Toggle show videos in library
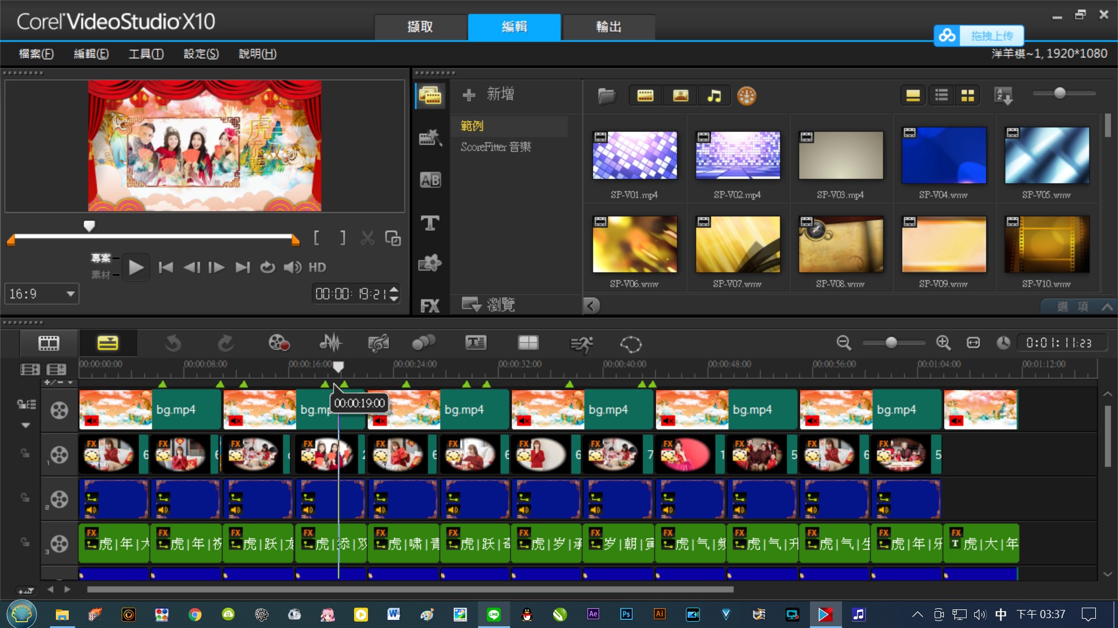1118x628 pixels. [x=645, y=95]
